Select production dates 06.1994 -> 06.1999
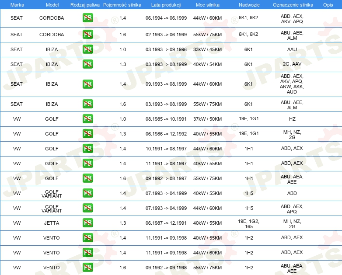This screenshot has height=275, width=342. coord(166,18)
